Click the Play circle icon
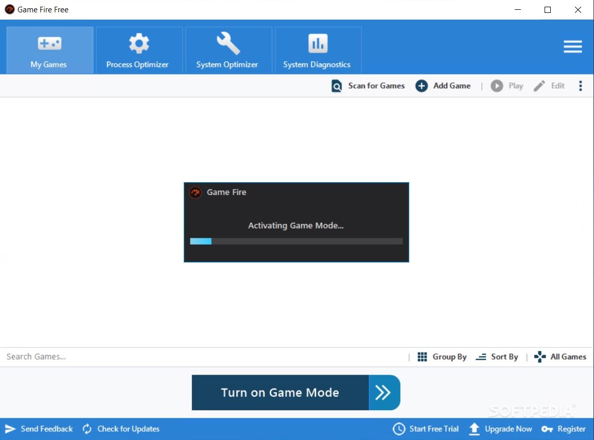 497,86
